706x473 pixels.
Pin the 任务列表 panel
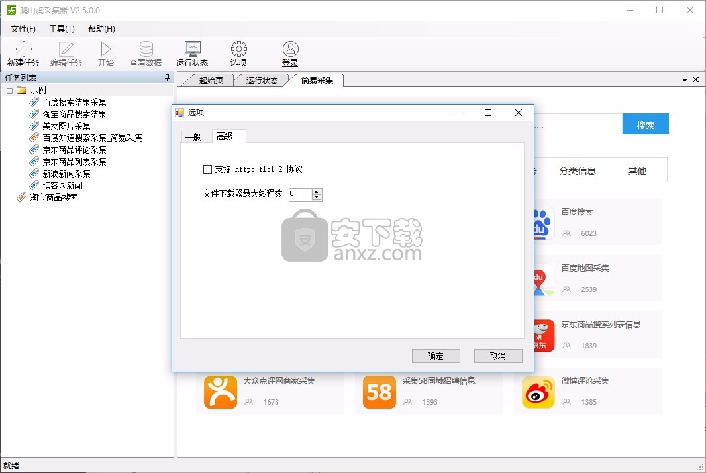point(167,78)
